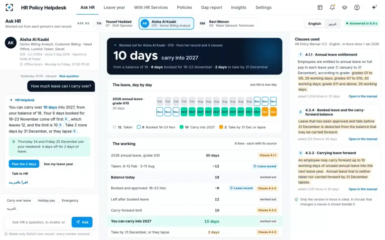Ask as Ravi Menon, Water Network Technician
The height and width of the screenshot is (240, 385).
[x=227, y=23]
